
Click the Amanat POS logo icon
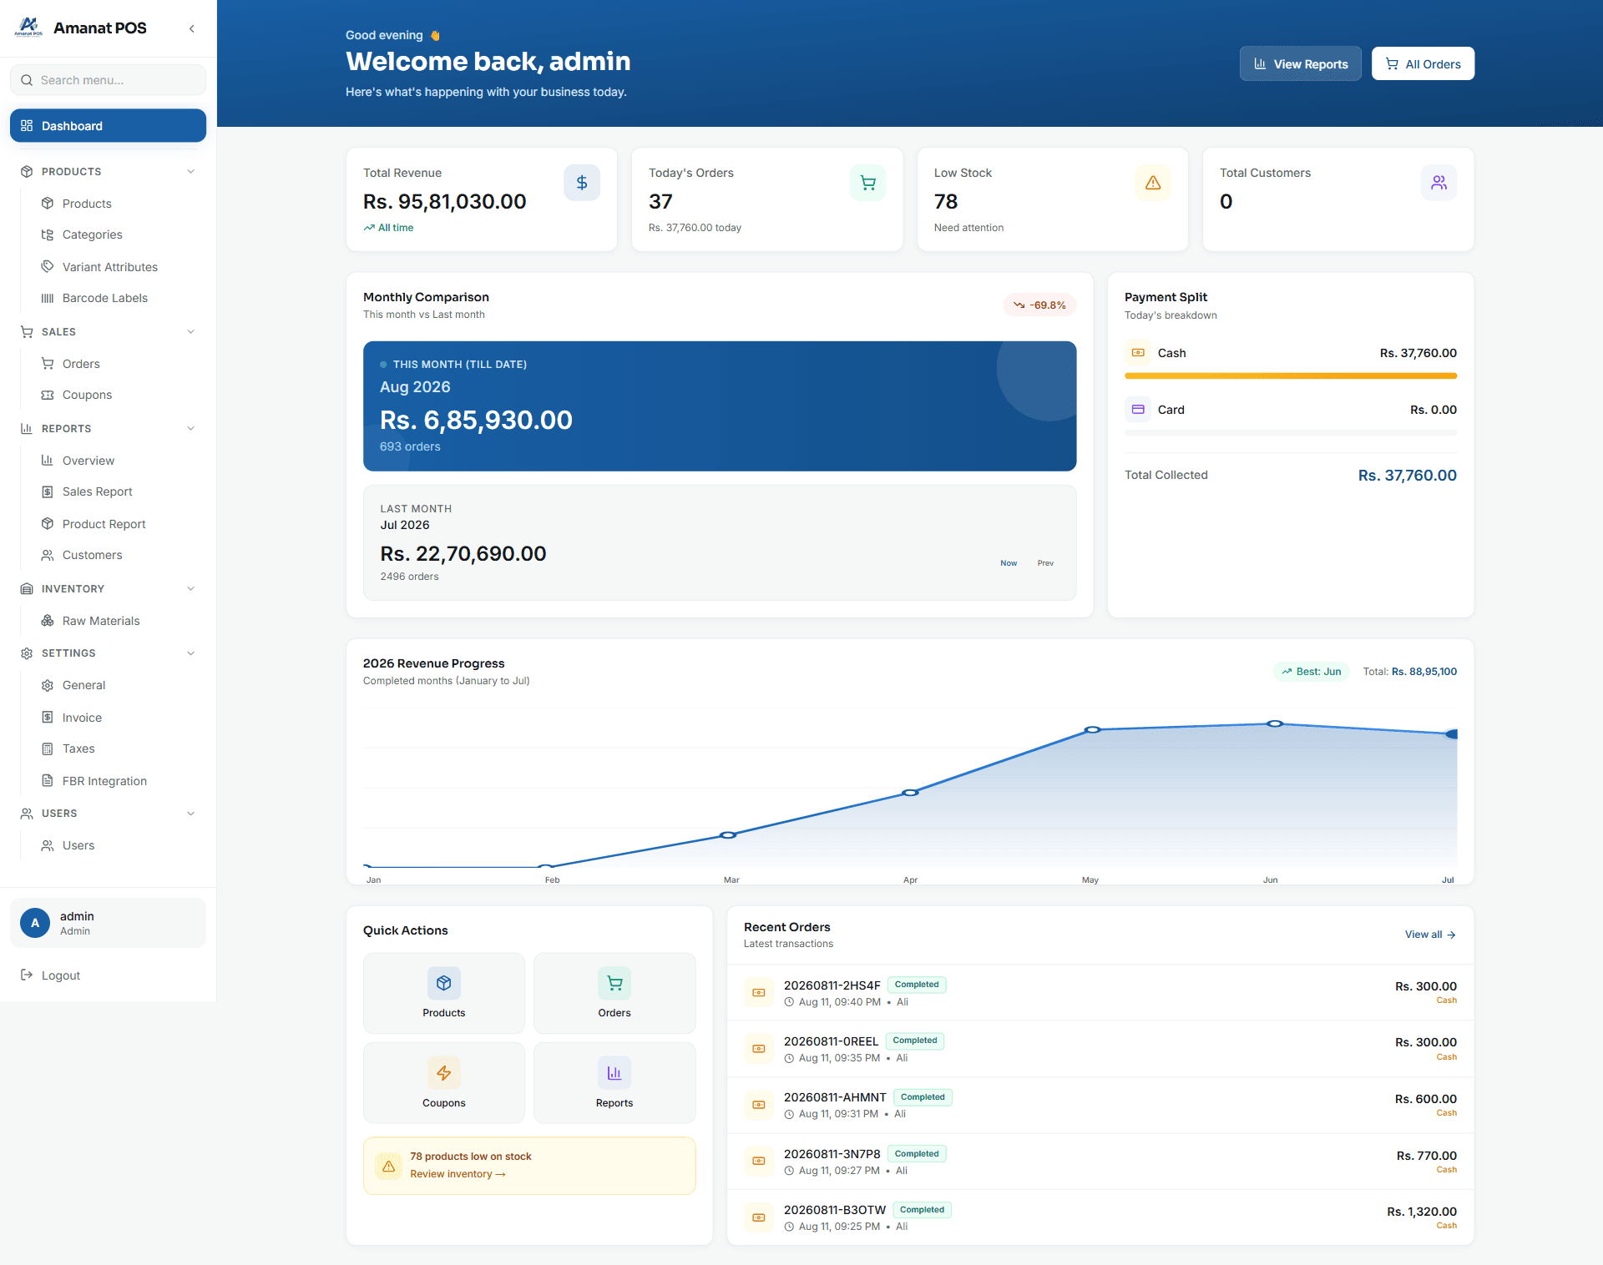click(28, 28)
